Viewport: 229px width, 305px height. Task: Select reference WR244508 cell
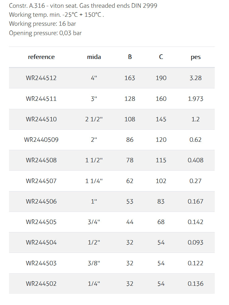(x=41, y=160)
